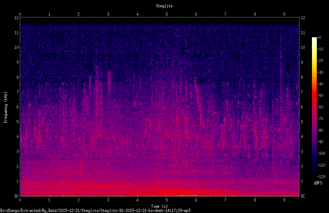Screen dimensions: 329x213
Task: Click the 6 kHz label on the right axis
Action: pyautogui.click(x=302, y=107)
